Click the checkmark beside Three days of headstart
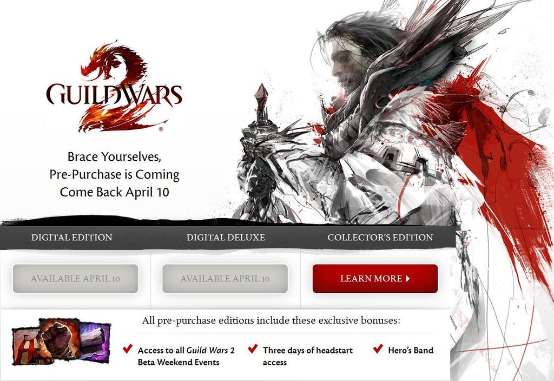This screenshot has width=554, height=381. click(x=253, y=349)
